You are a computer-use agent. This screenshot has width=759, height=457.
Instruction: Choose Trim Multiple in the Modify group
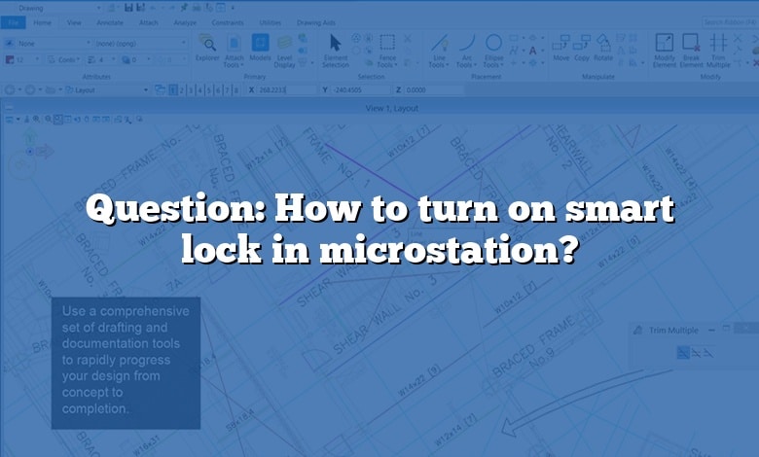pyautogui.click(x=718, y=51)
